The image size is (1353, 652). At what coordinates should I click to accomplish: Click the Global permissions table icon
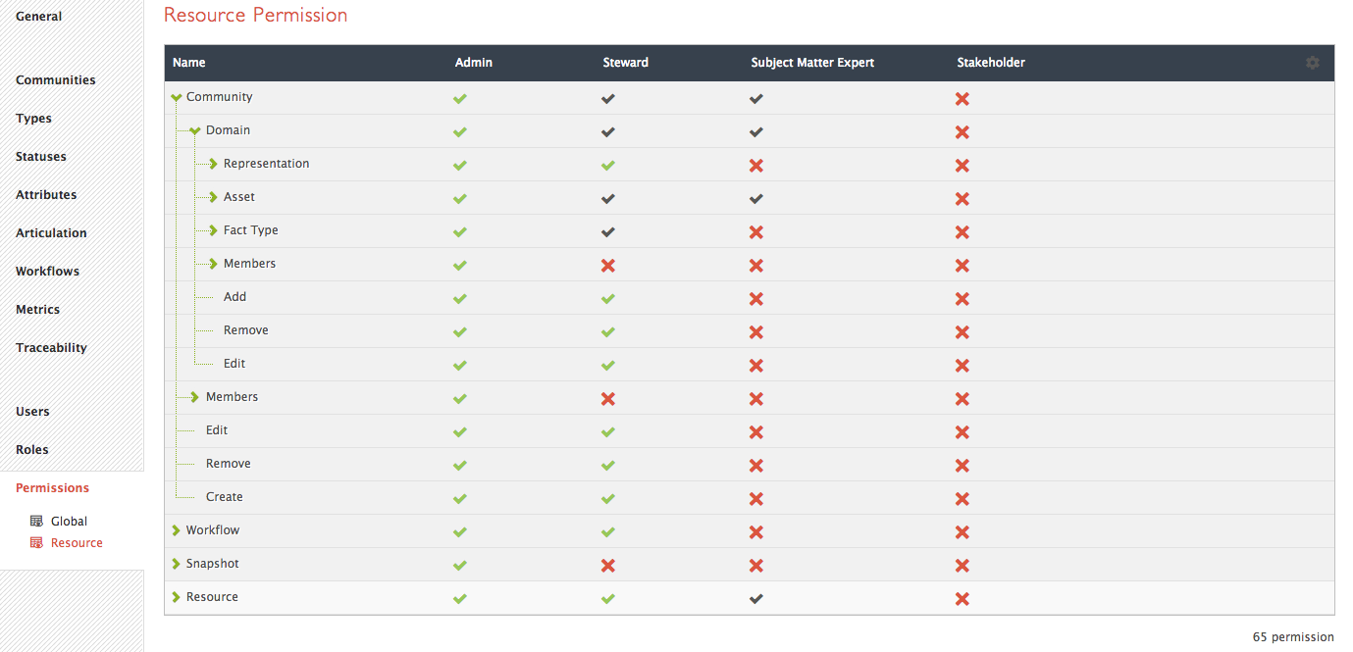tap(36, 522)
